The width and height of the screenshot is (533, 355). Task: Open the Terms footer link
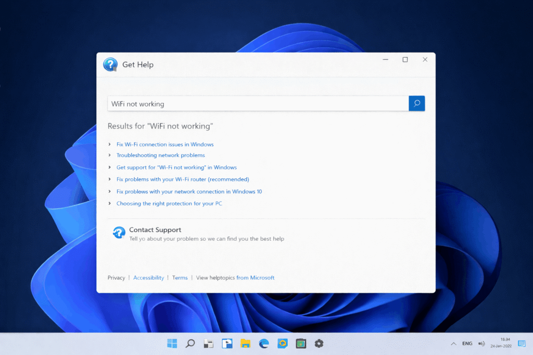click(x=180, y=278)
